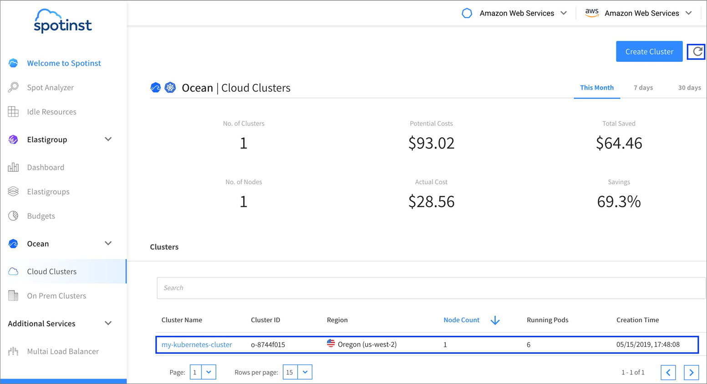This screenshot has height=384, width=707.
Task: Click the Spot Analyzer magnifier icon
Action: pyautogui.click(x=13, y=87)
